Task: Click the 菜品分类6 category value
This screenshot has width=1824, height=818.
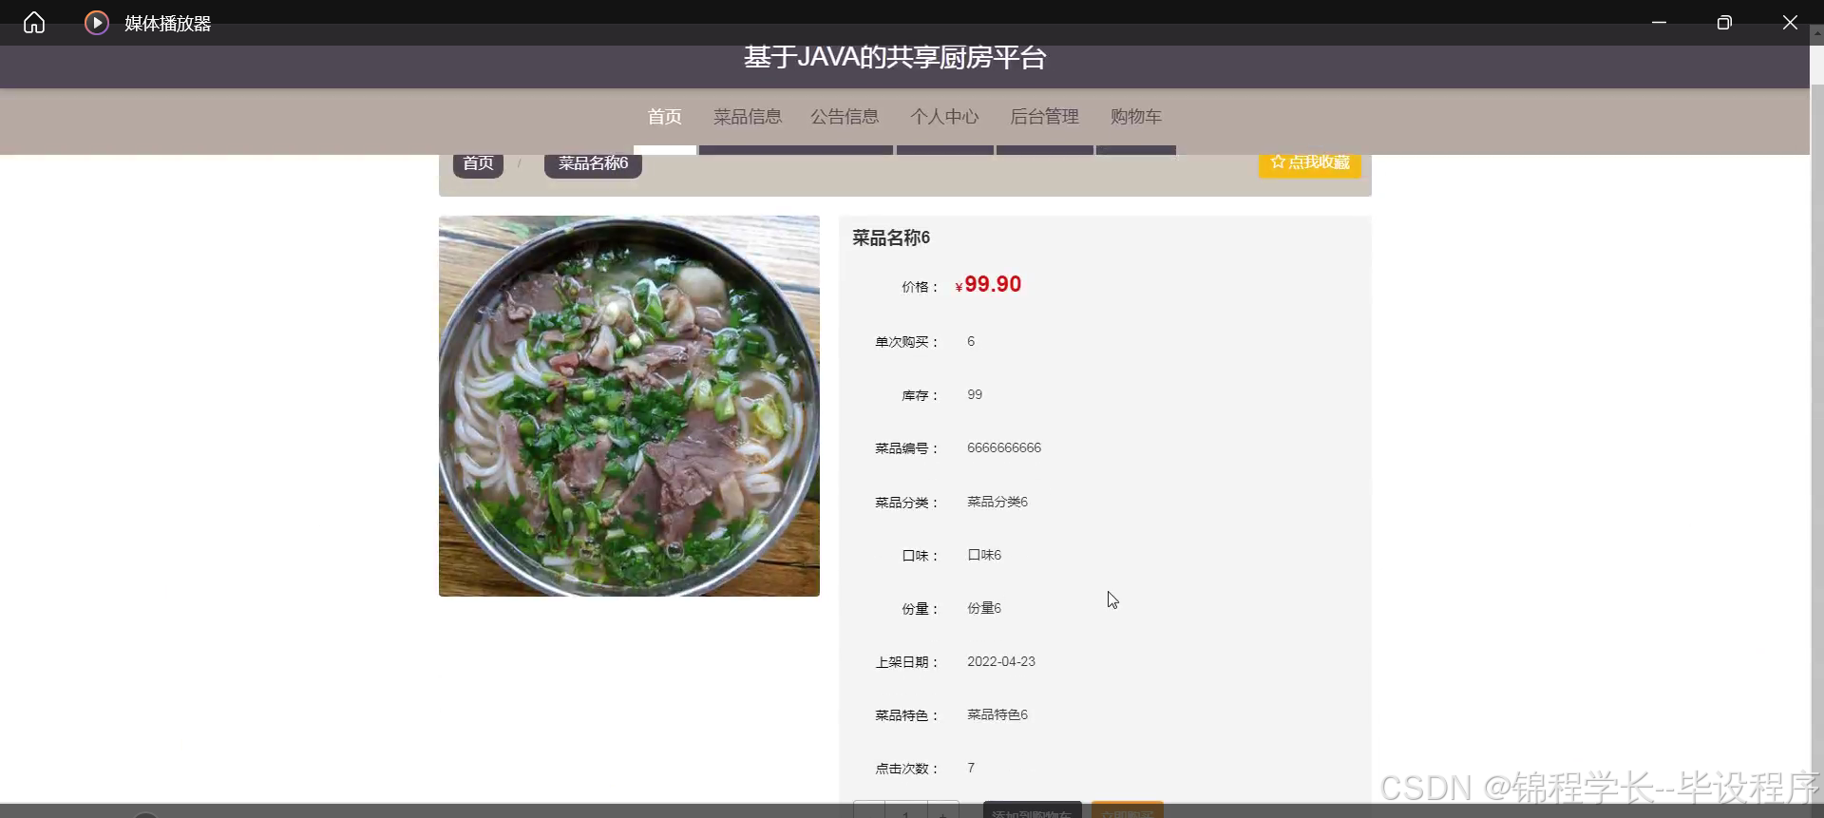Action: click(x=997, y=502)
